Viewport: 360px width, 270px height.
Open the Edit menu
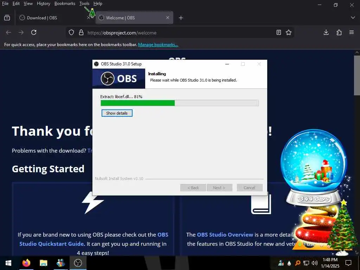(16, 4)
